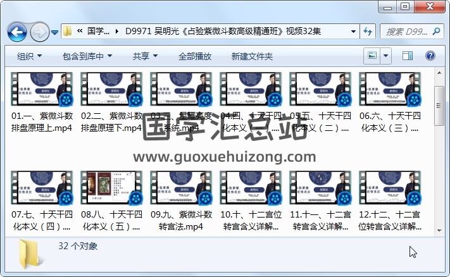The image size is (450, 277).
Task: Select video thumbnail 05 十天干四化本义(二)
Action: pyautogui.click(x=320, y=89)
